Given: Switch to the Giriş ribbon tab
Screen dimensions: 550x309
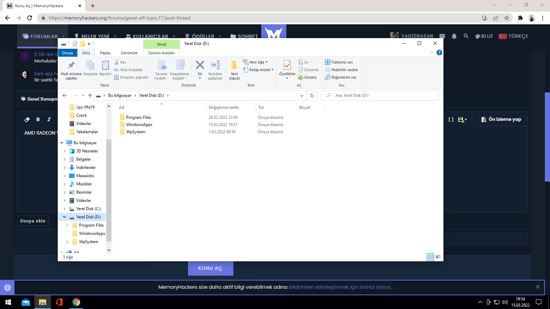Looking at the screenshot, I should coord(86,53).
